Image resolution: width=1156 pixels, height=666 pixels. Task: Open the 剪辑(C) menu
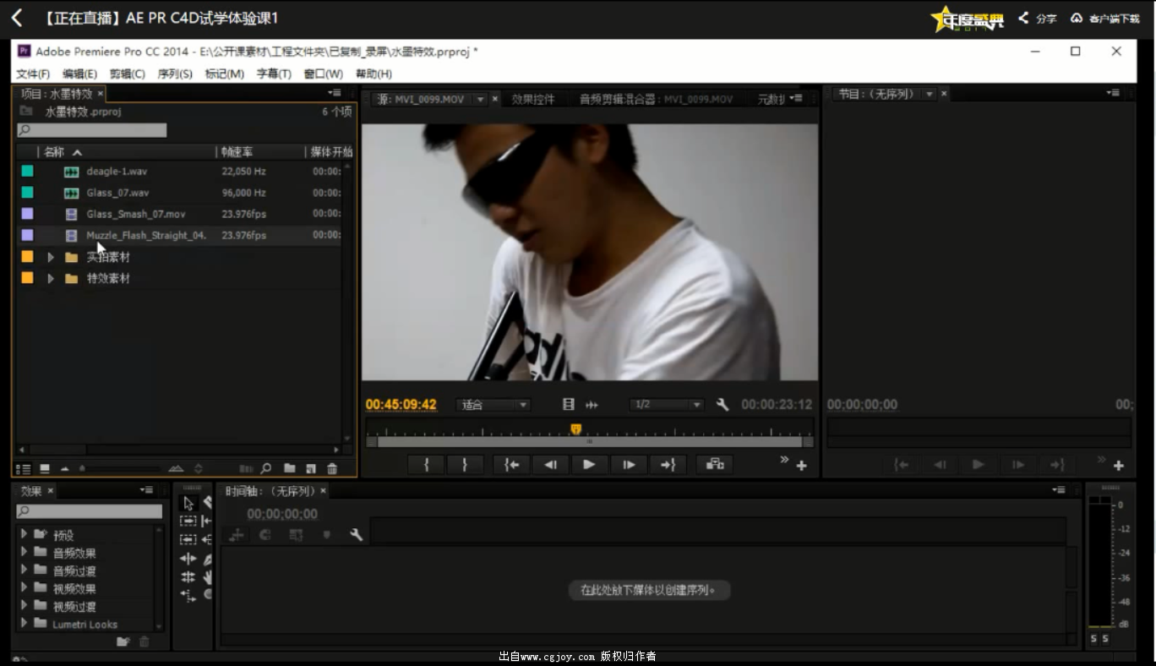pyautogui.click(x=128, y=74)
